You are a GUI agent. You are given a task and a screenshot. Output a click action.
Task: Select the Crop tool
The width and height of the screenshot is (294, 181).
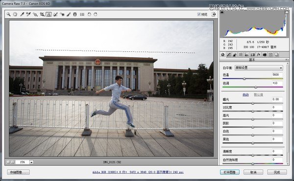pos(42,14)
